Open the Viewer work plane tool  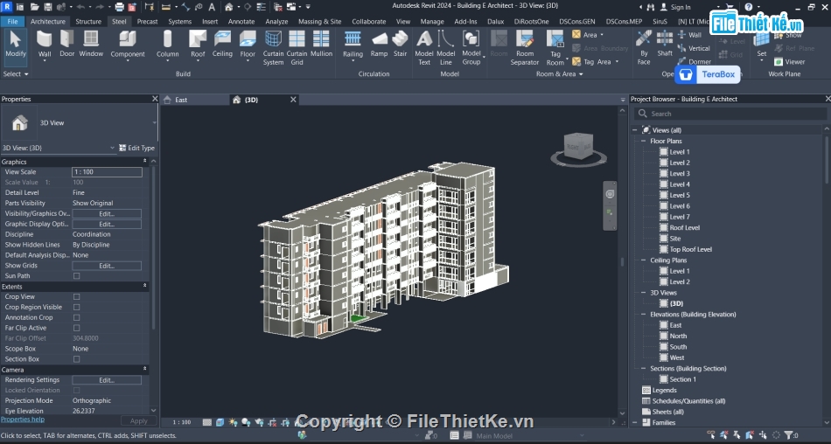[790, 62]
